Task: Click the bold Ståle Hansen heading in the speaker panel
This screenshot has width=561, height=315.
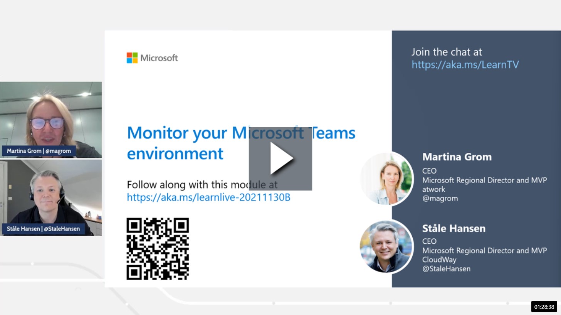Action: point(454,228)
